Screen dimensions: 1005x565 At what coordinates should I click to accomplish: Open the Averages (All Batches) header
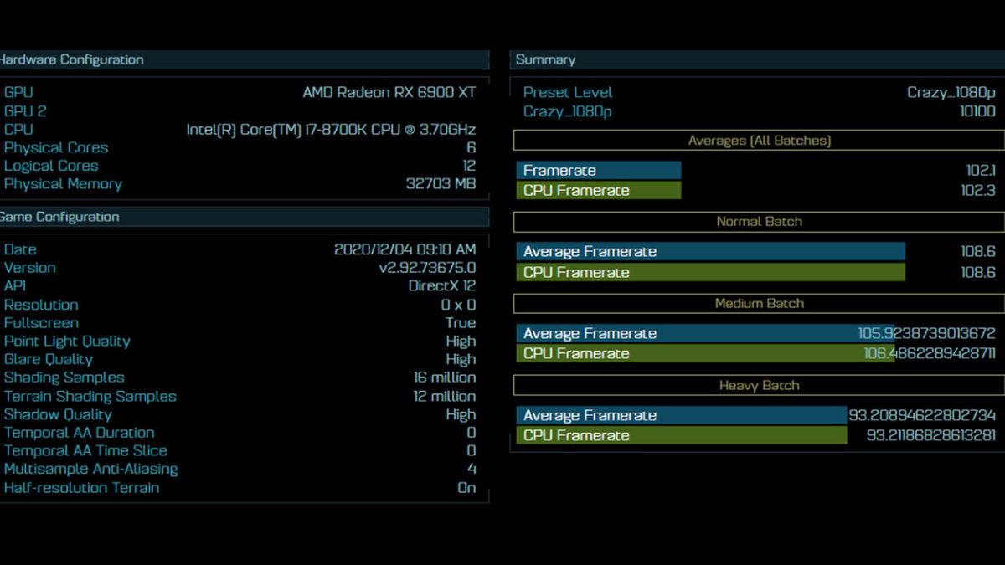point(759,141)
